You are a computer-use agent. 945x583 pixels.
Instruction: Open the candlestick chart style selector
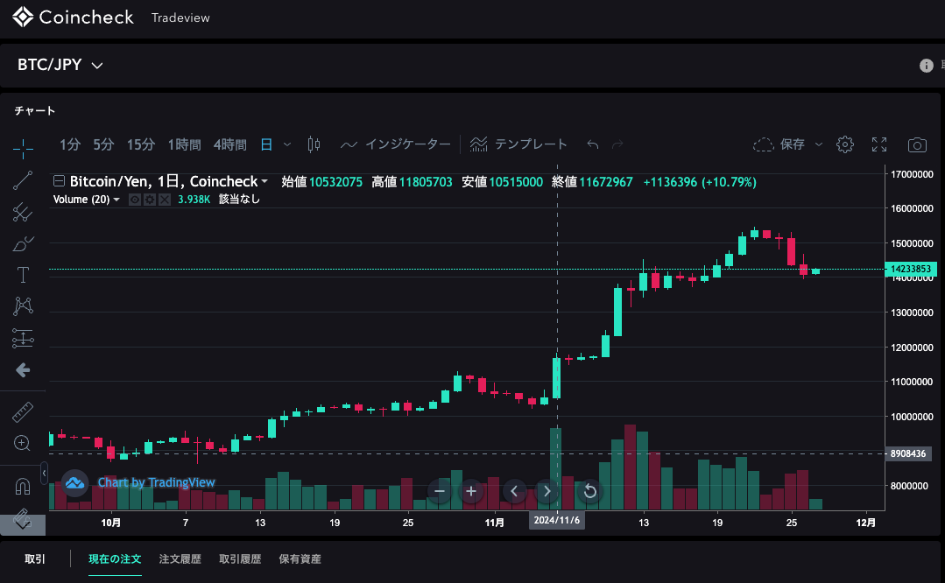pyautogui.click(x=314, y=144)
